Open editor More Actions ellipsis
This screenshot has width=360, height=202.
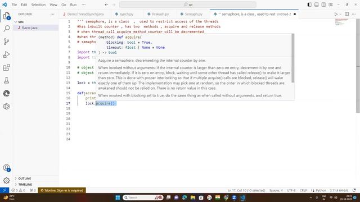pyautogui.click(x=354, y=14)
